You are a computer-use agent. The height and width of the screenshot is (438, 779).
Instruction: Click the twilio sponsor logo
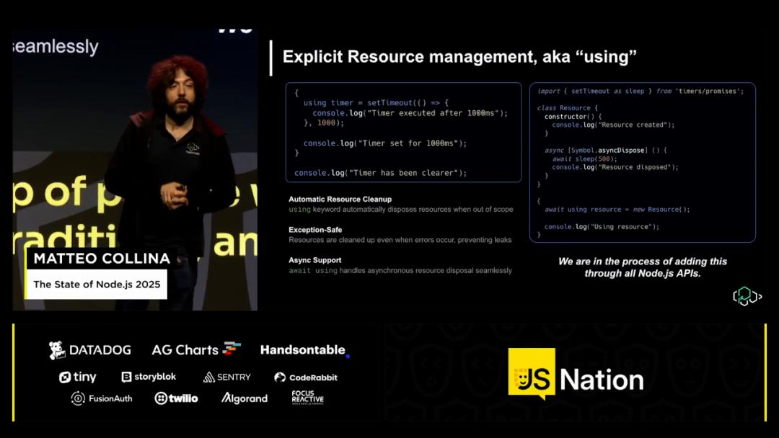click(x=176, y=398)
